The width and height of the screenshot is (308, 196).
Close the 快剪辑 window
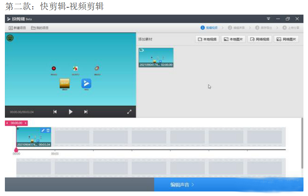[x=297, y=19]
